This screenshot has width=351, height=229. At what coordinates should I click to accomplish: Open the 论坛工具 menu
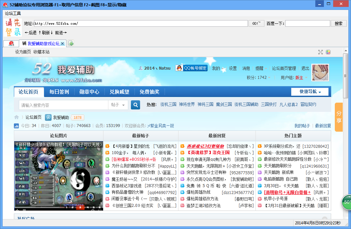tap(13, 14)
